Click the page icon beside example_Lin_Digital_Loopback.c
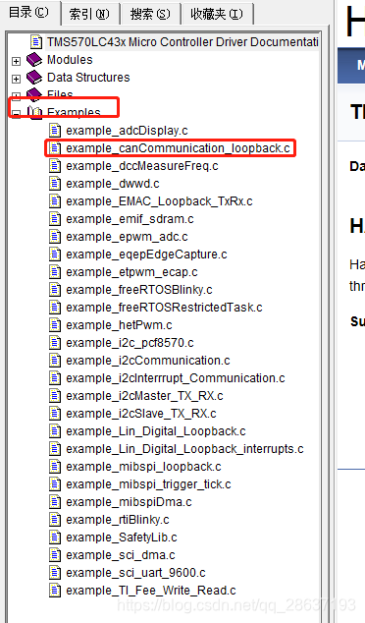Screen dimensions: 365x623 pyautogui.click(x=55, y=431)
